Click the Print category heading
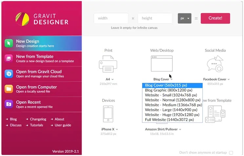The height and width of the screenshot is (156, 244). pyautogui.click(x=108, y=50)
